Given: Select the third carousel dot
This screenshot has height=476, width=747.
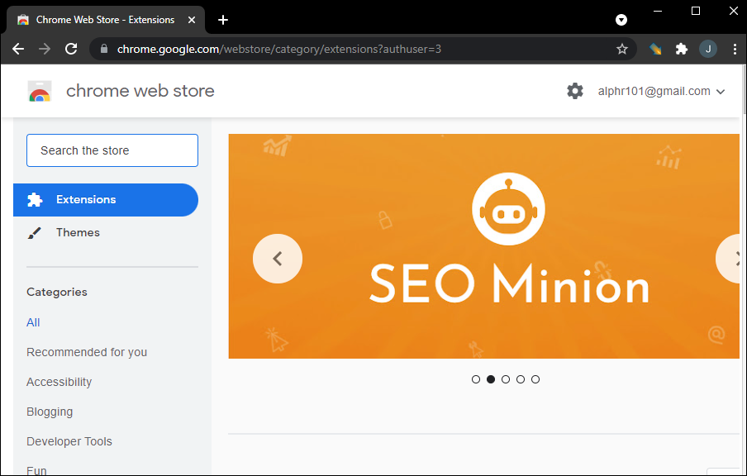Looking at the screenshot, I should coord(506,379).
